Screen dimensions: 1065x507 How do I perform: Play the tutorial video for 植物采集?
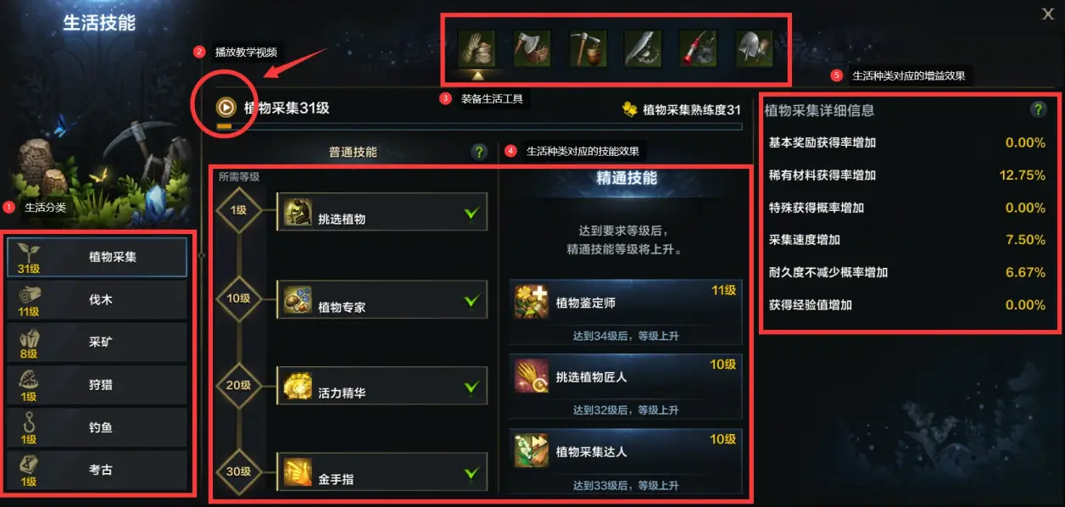click(x=226, y=108)
